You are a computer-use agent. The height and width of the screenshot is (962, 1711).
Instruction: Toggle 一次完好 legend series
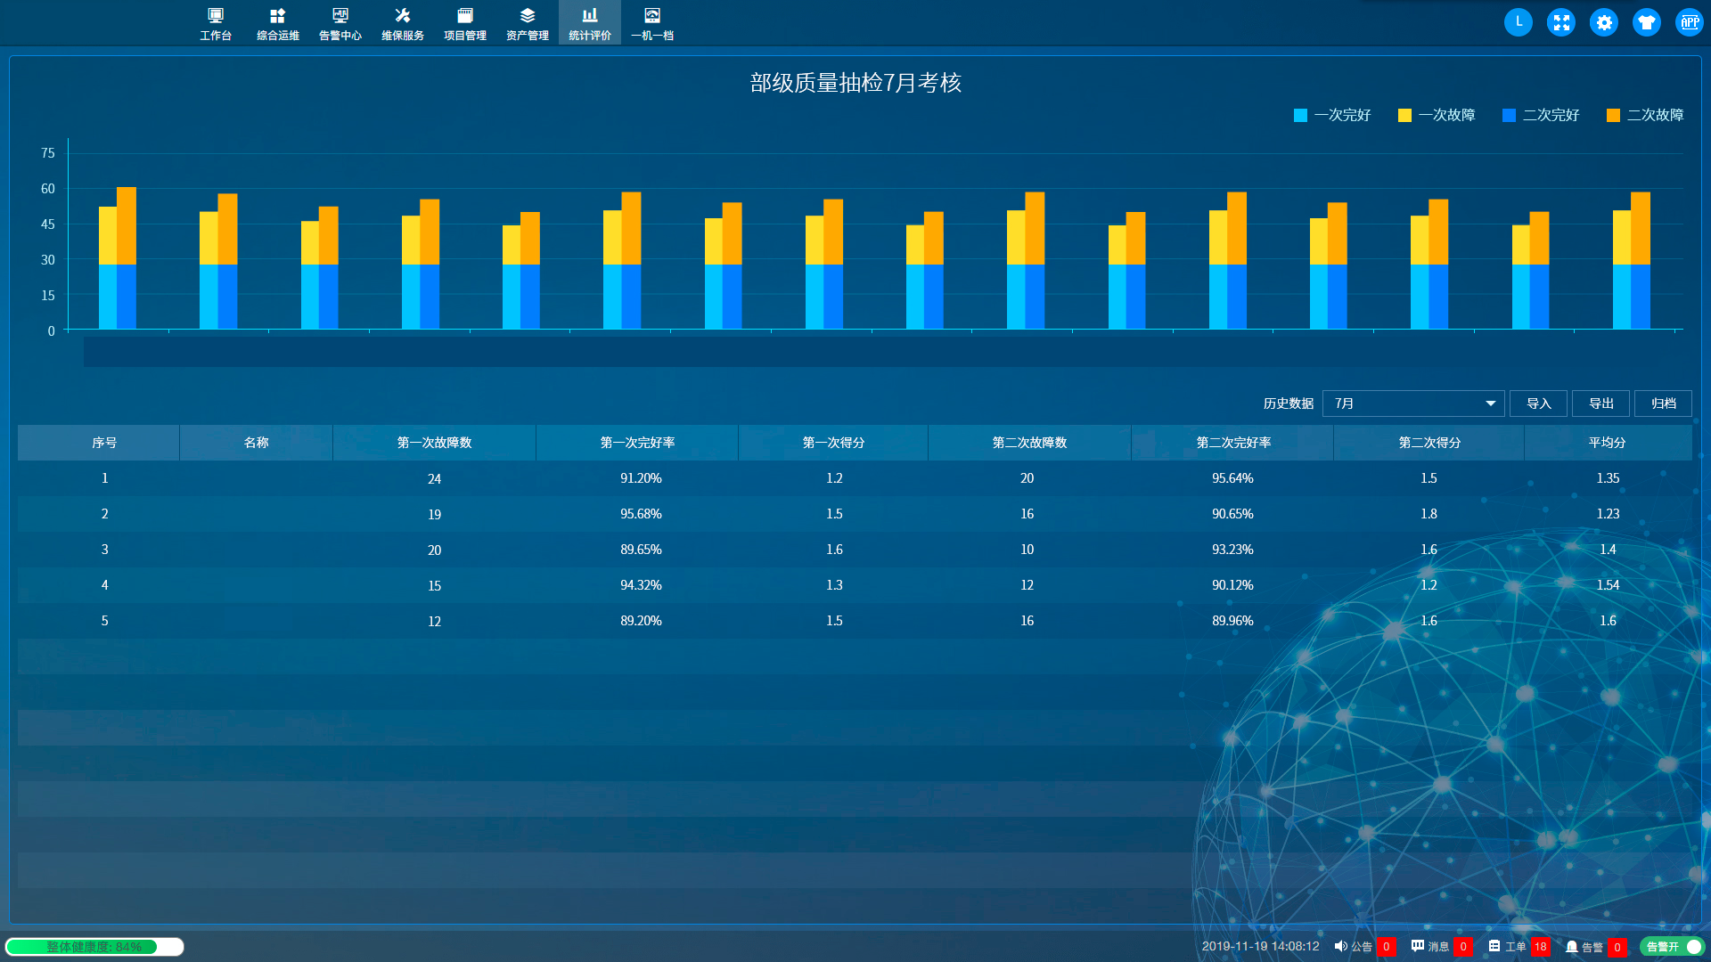tap(1332, 115)
